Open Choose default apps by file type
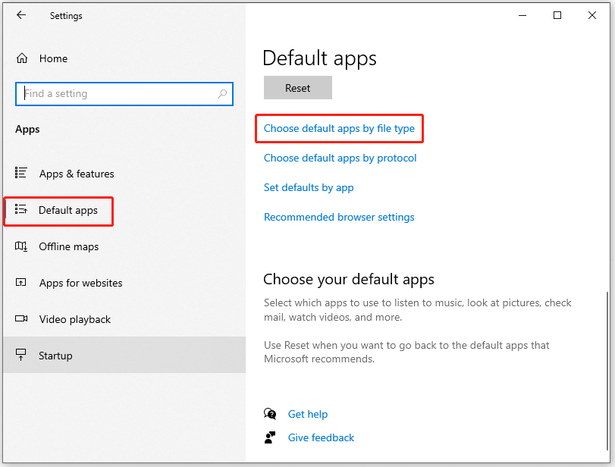The image size is (615, 467). [339, 128]
